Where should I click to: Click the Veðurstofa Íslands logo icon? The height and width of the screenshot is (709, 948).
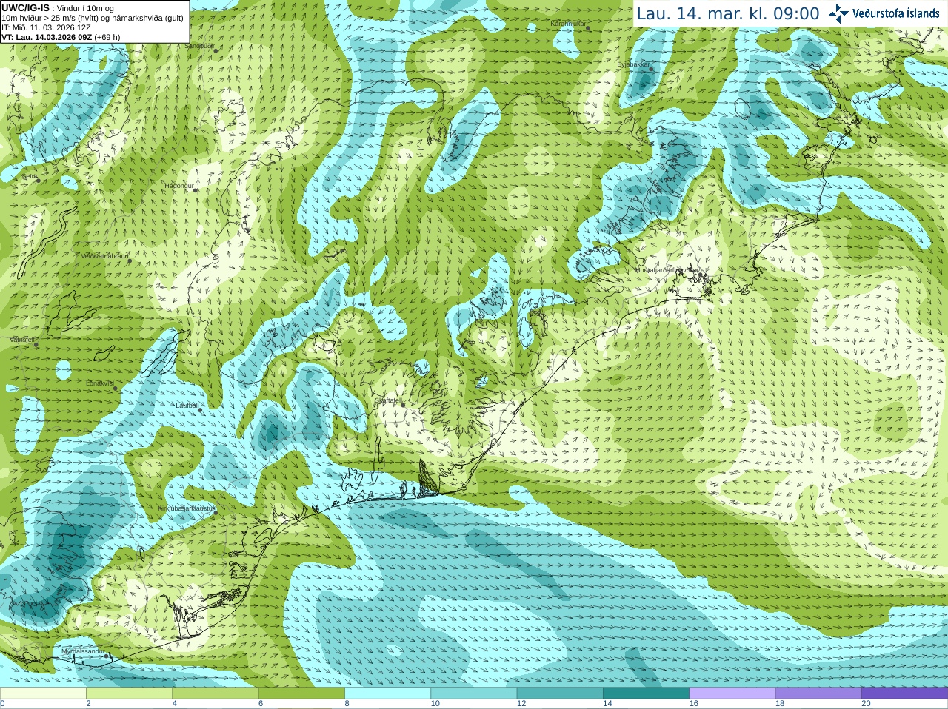pyautogui.click(x=838, y=13)
